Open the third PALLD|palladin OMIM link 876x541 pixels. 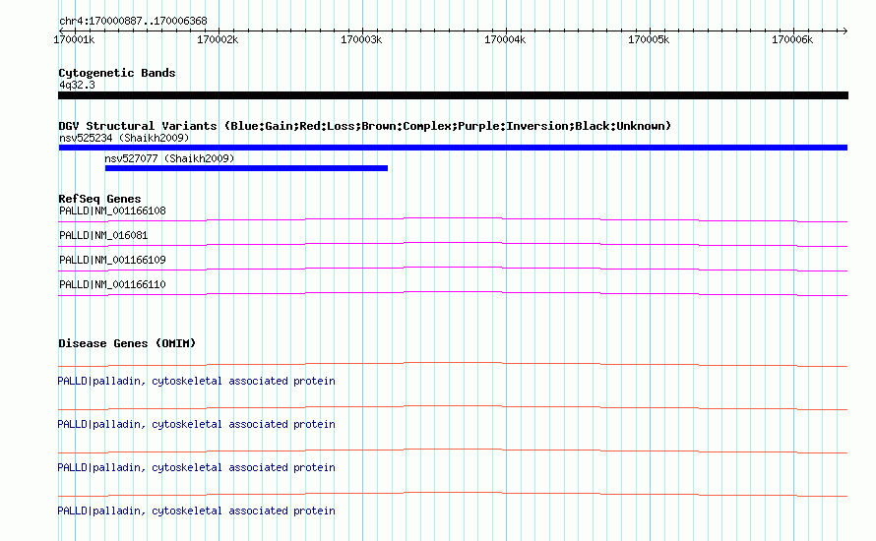pyautogui.click(x=196, y=467)
